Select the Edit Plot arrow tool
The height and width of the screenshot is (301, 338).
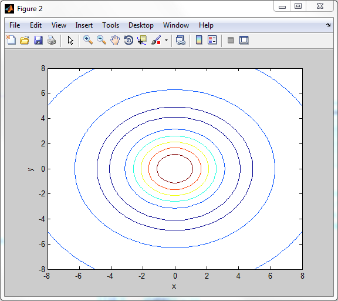[70, 40]
